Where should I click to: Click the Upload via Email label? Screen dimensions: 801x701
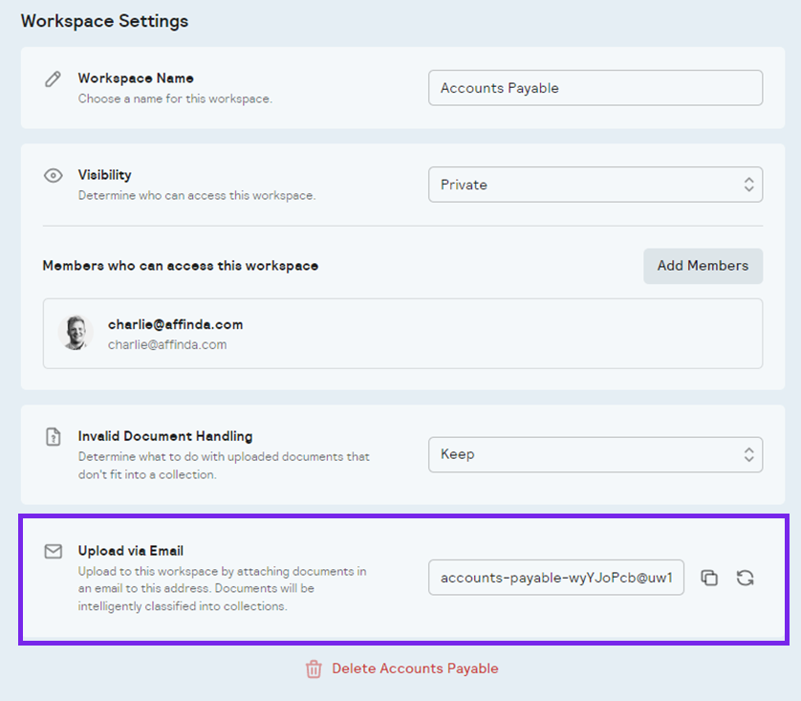click(131, 551)
